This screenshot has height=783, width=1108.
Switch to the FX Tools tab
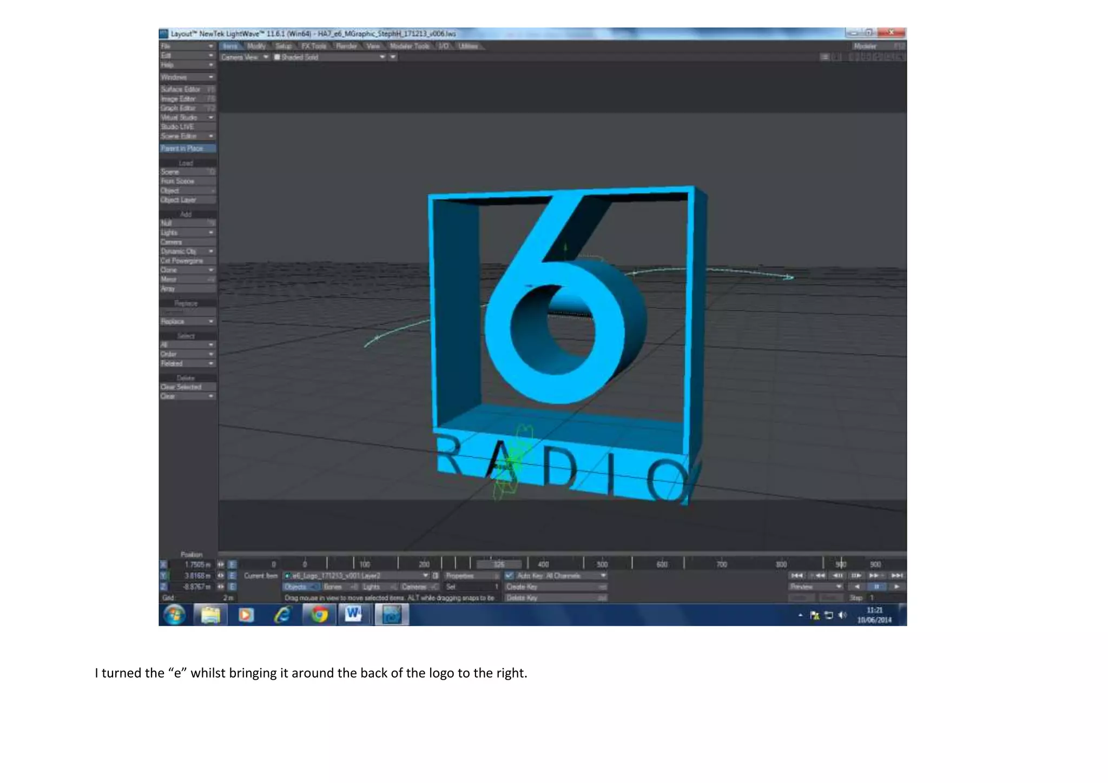coord(314,47)
